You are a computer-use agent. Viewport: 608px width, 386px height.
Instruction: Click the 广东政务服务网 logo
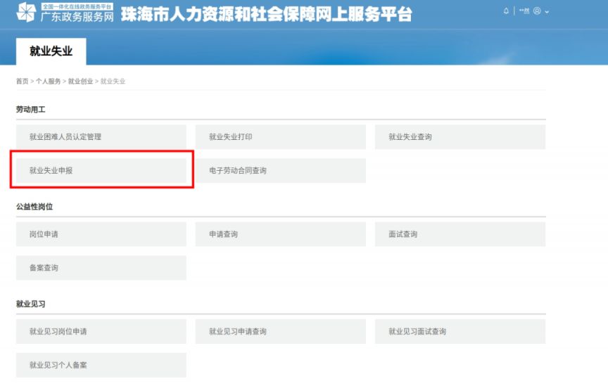click(65, 12)
